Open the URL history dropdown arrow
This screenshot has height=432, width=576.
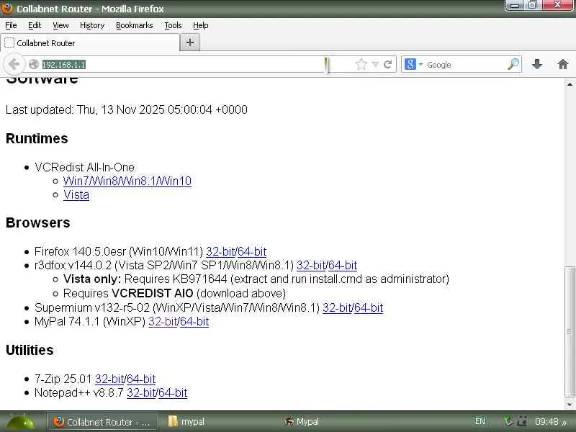point(375,65)
